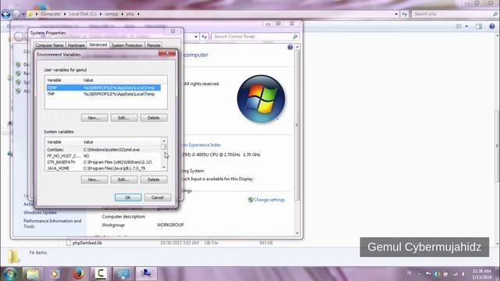Viewport: 500px width, 281px height.
Task: Click the Explorer forward arrow button
Action: 16,14
